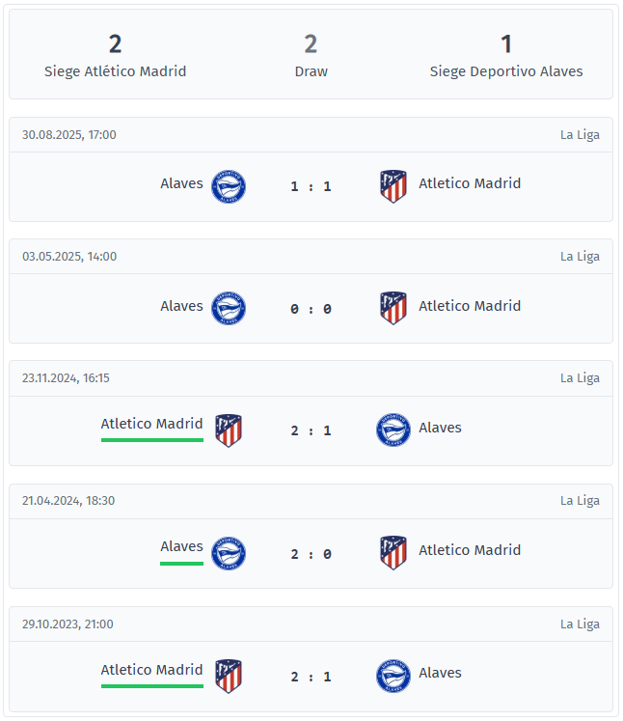The height and width of the screenshot is (721, 623).
Task: Select Alaves team name in 21.04.2024 match
Action: point(181,546)
